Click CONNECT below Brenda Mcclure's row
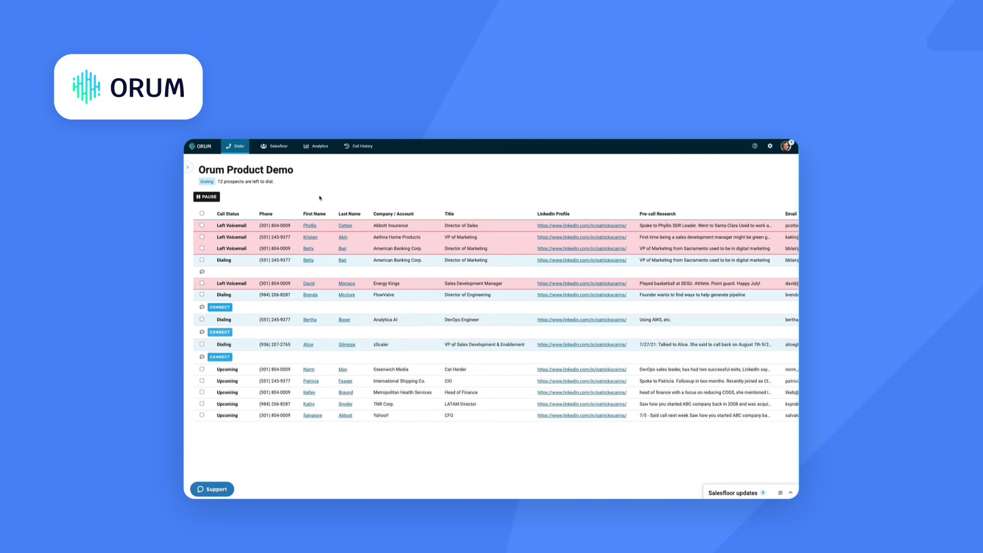 pos(220,307)
